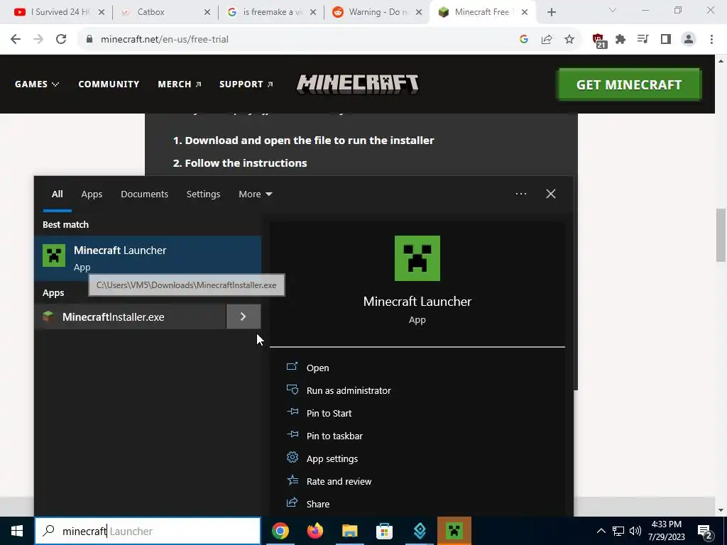The height and width of the screenshot is (545, 727).
Task: Switch to the Reddit Warning tab
Action: pyautogui.click(x=377, y=13)
